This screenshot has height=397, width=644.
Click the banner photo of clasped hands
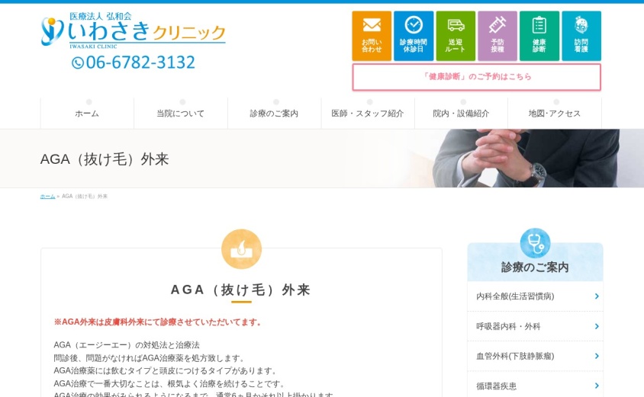click(526, 158)
